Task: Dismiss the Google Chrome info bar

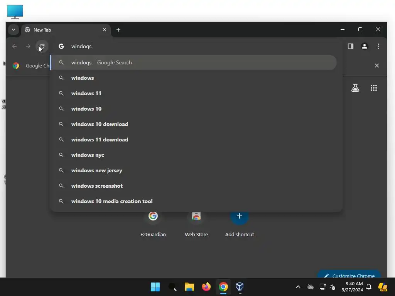Action: point(376,66)
